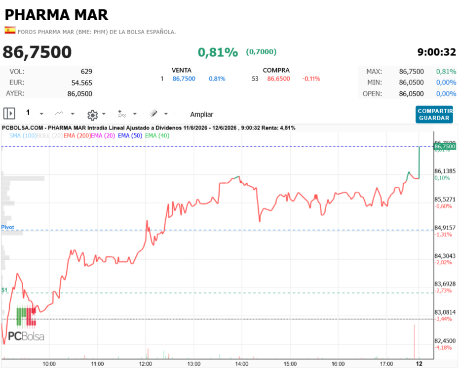Click the Compartir Guardar button
Viewport: 459px width, 368px height.
pyautogui.click(x=434, y=115)
